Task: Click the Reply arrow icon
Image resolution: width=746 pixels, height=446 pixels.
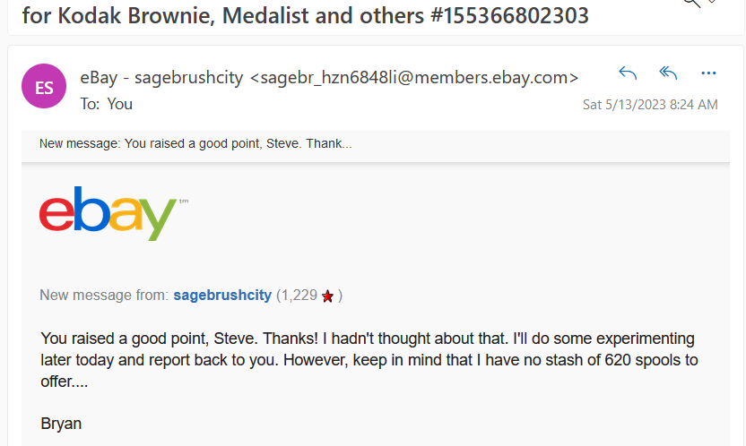Action: pyautogui.click(x=628, y=73)
